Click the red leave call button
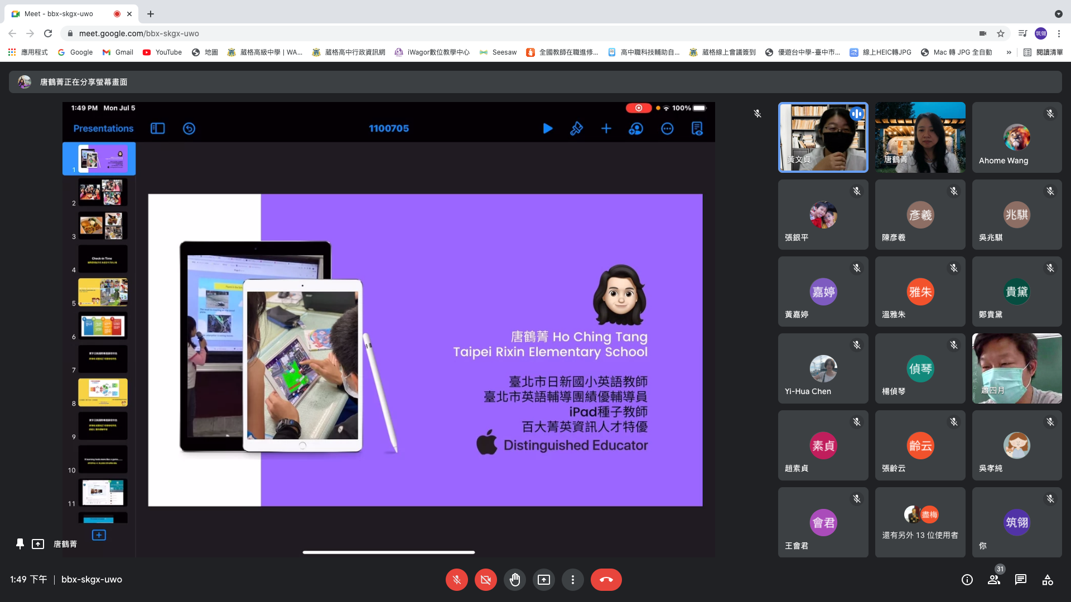The height and width of the screenshot is (602, 1071). [x=606, y=580]
